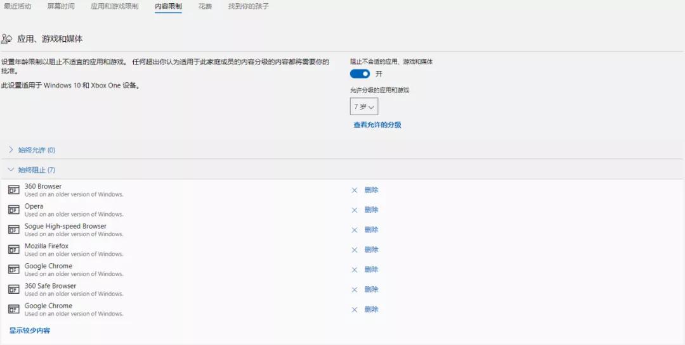Click the 360 Browser app icon

[x=13, y=190]
